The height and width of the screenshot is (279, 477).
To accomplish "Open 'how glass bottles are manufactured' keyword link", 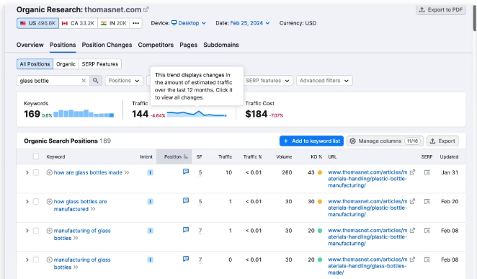I will [x=80, y=205].
